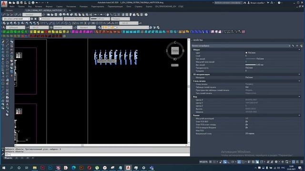Collapse the Стиль печати section in Properties

tap(299, 81)
